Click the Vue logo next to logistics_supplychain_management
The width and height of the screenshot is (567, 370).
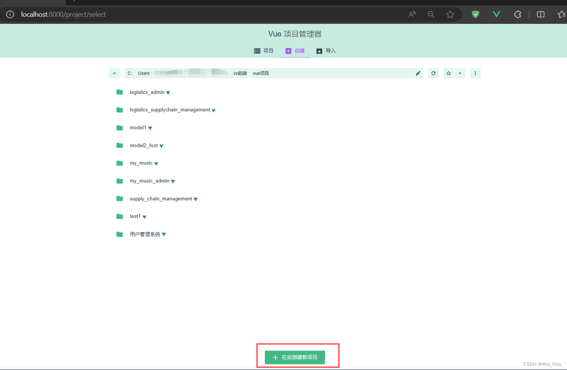pos(213,111)
